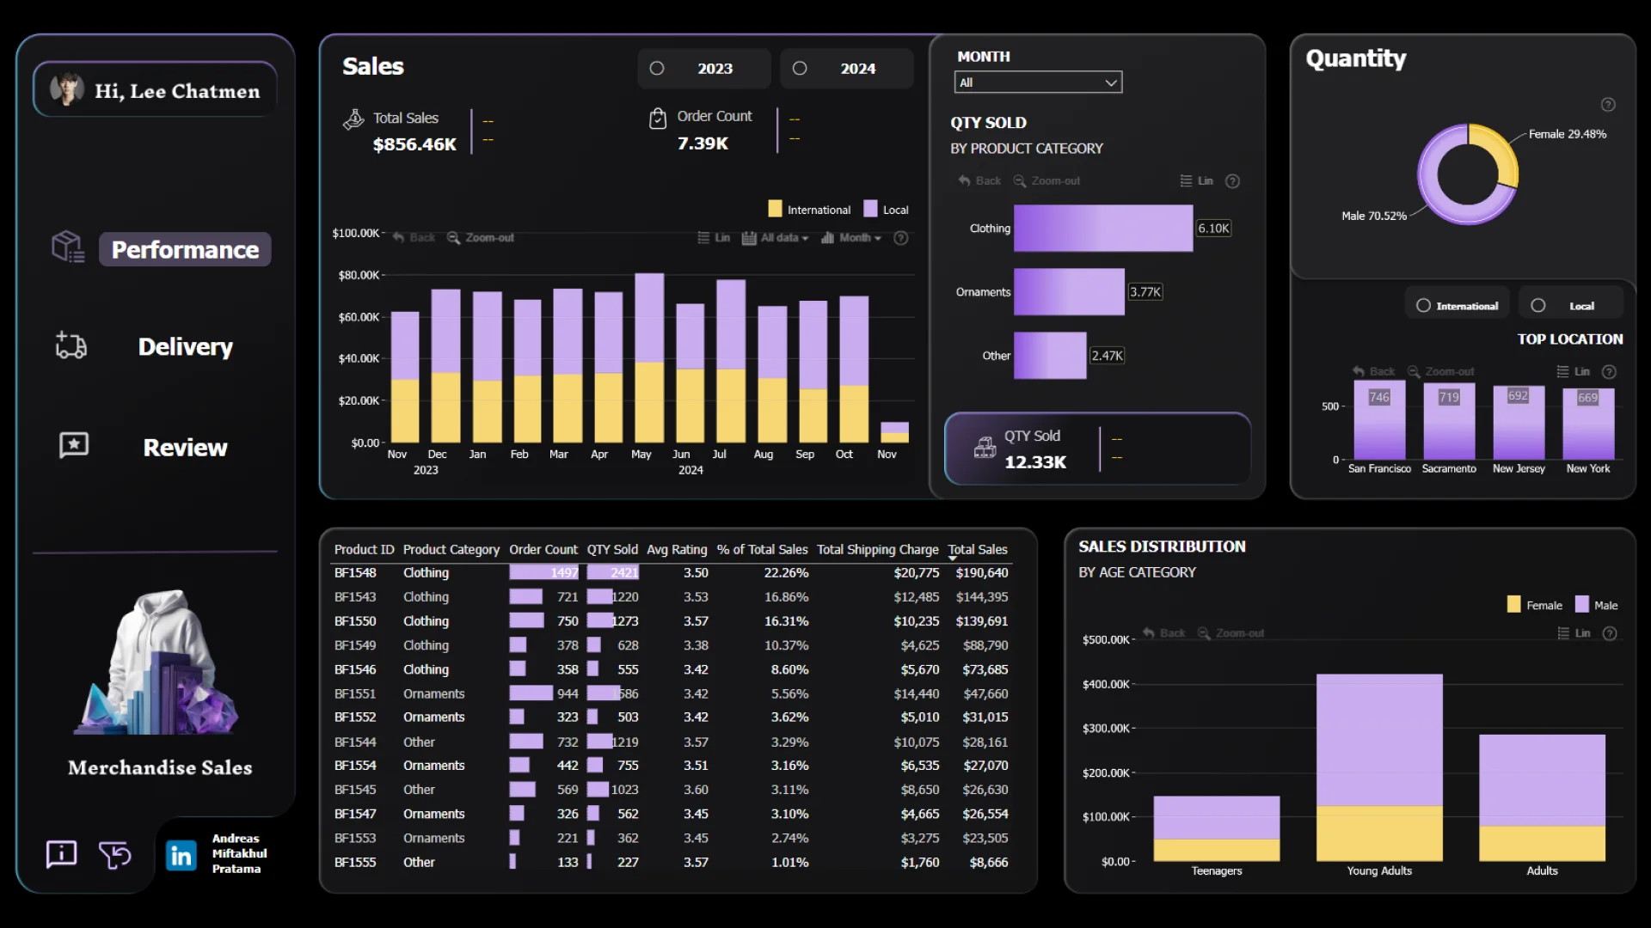The height and width of the screenshot is (928, 1651).
Task: Click Zoom-out on the Sales chart
Action: (x=480, y=238)
